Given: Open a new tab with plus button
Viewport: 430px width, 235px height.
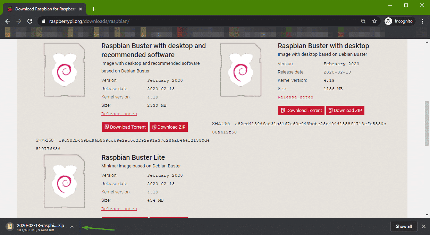Looking at the screenshot, I should [x=93, y=9].
